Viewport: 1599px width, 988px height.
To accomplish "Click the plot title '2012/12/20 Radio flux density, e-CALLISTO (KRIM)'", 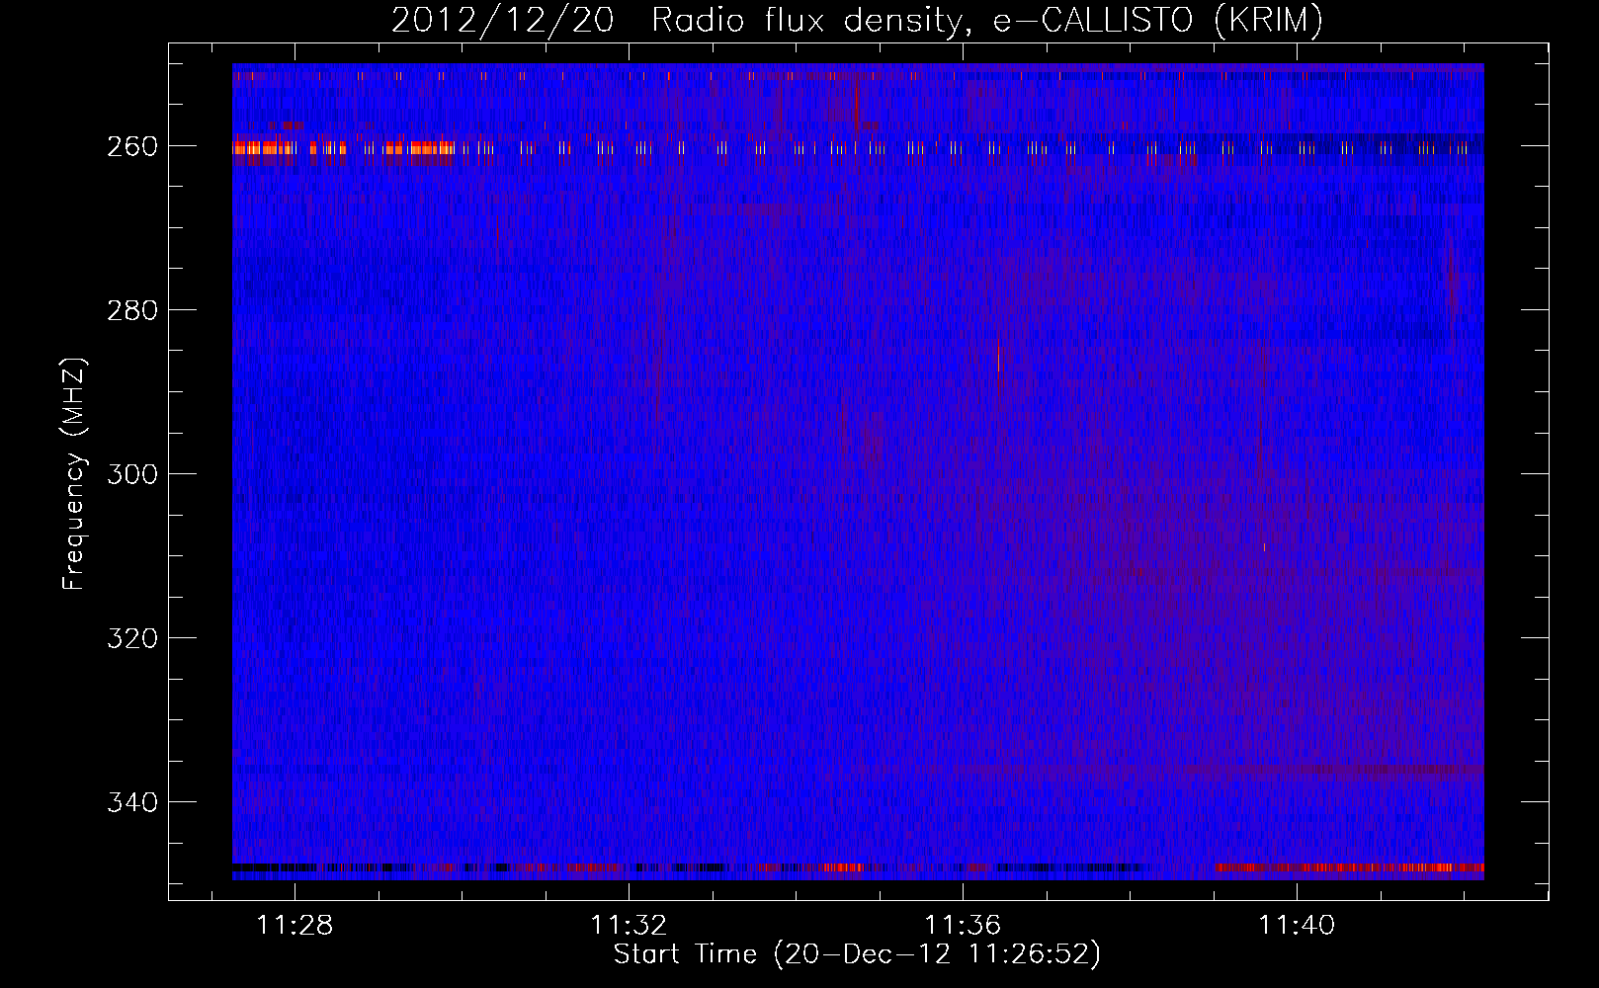I will coord(857,20).
